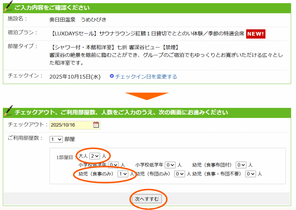This screenshot has height=210, width=296.
Task: Click the pen icon in the チェックアウト section header
Action: pos(8,111)
